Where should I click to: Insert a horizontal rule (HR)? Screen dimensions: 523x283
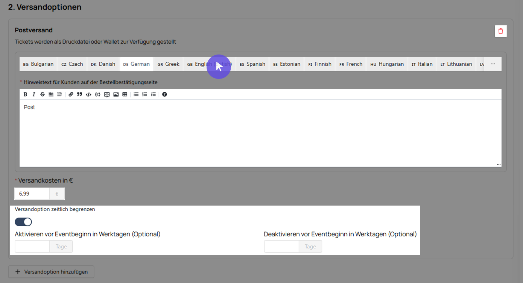[51, 94]
